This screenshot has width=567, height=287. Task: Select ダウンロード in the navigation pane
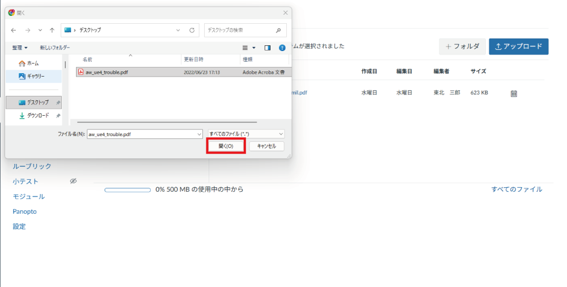[x=34, y=116]
